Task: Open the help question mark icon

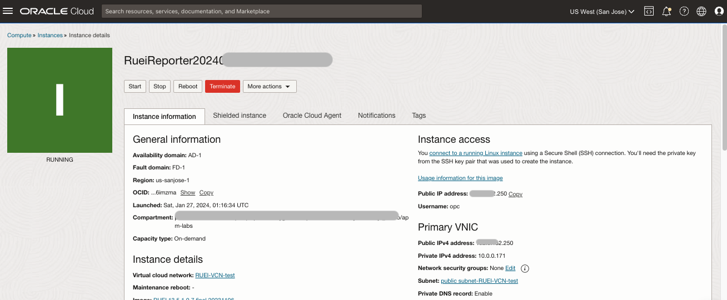Action: 684,11
